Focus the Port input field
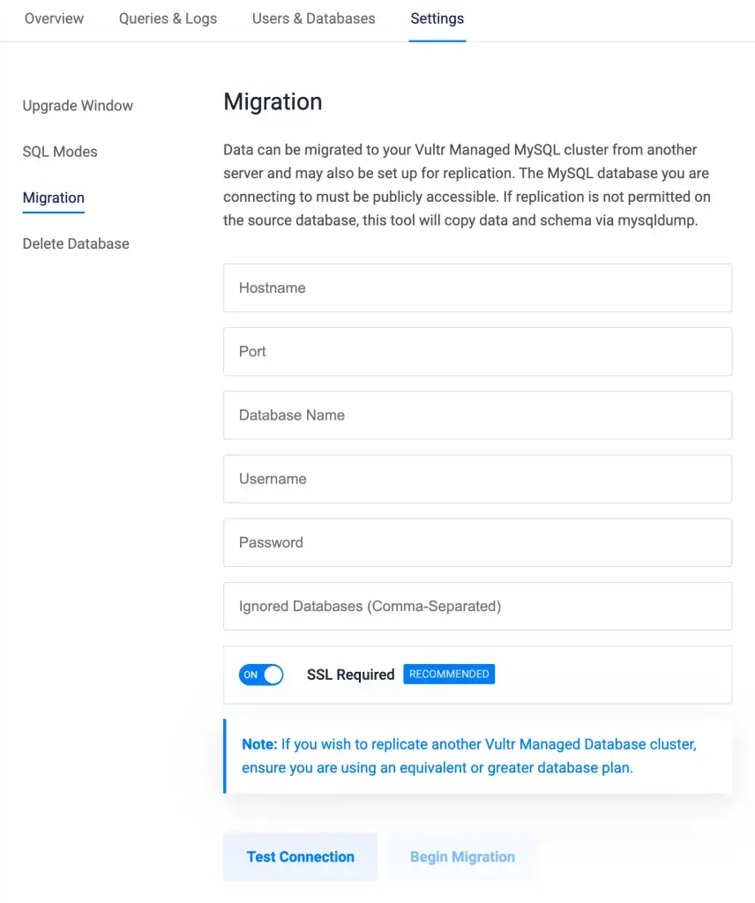The width and height of the screenshot is (755, 903). [x=477, y=351]
